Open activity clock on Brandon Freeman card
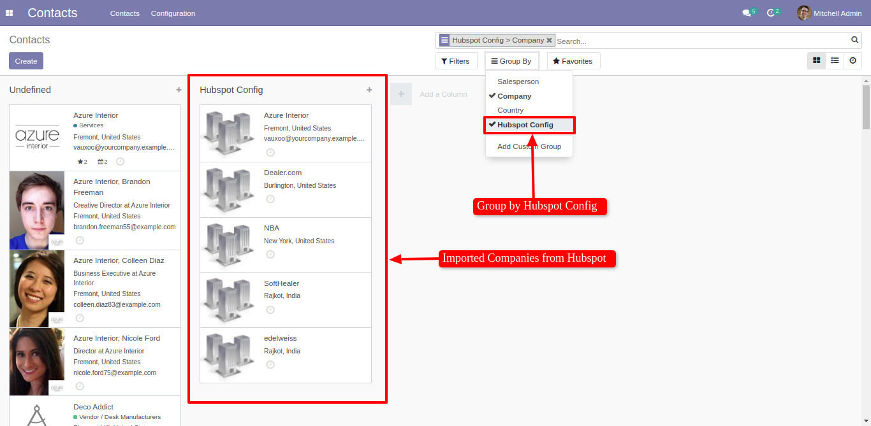 coord(80,240)
